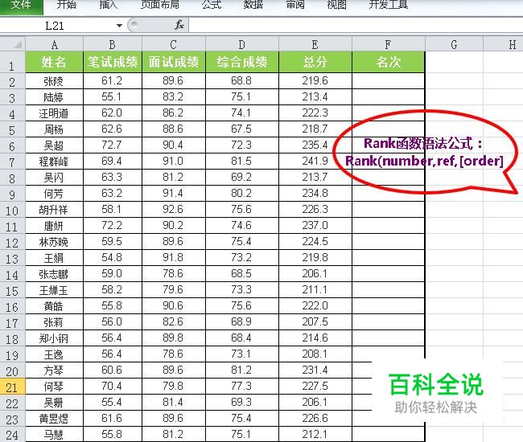The image size is (523, 442).
Task: Select the cell with name 吴超
Action: [x=55, y=145]
